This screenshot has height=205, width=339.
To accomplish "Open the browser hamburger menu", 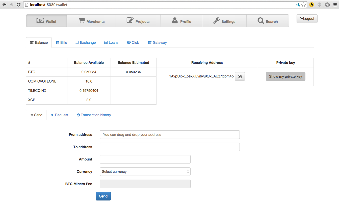I will [335, 5].
